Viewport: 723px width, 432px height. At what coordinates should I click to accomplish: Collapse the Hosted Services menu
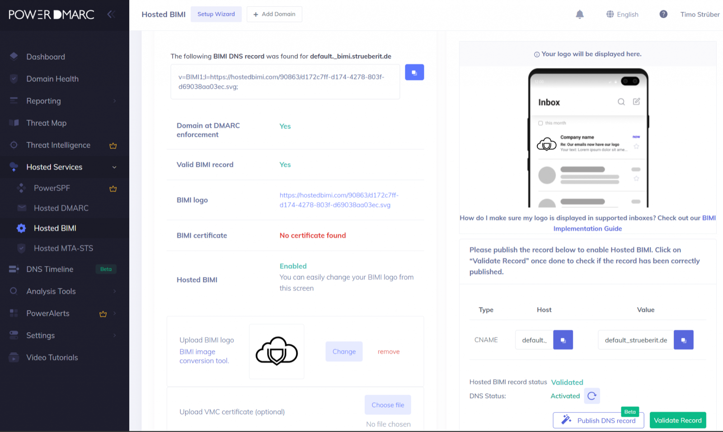114,167
